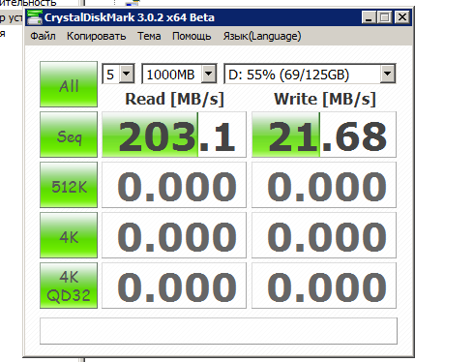Click the 4K QD32 write result field
Viewport: 474px width, 362px height.
coord(324,286)
